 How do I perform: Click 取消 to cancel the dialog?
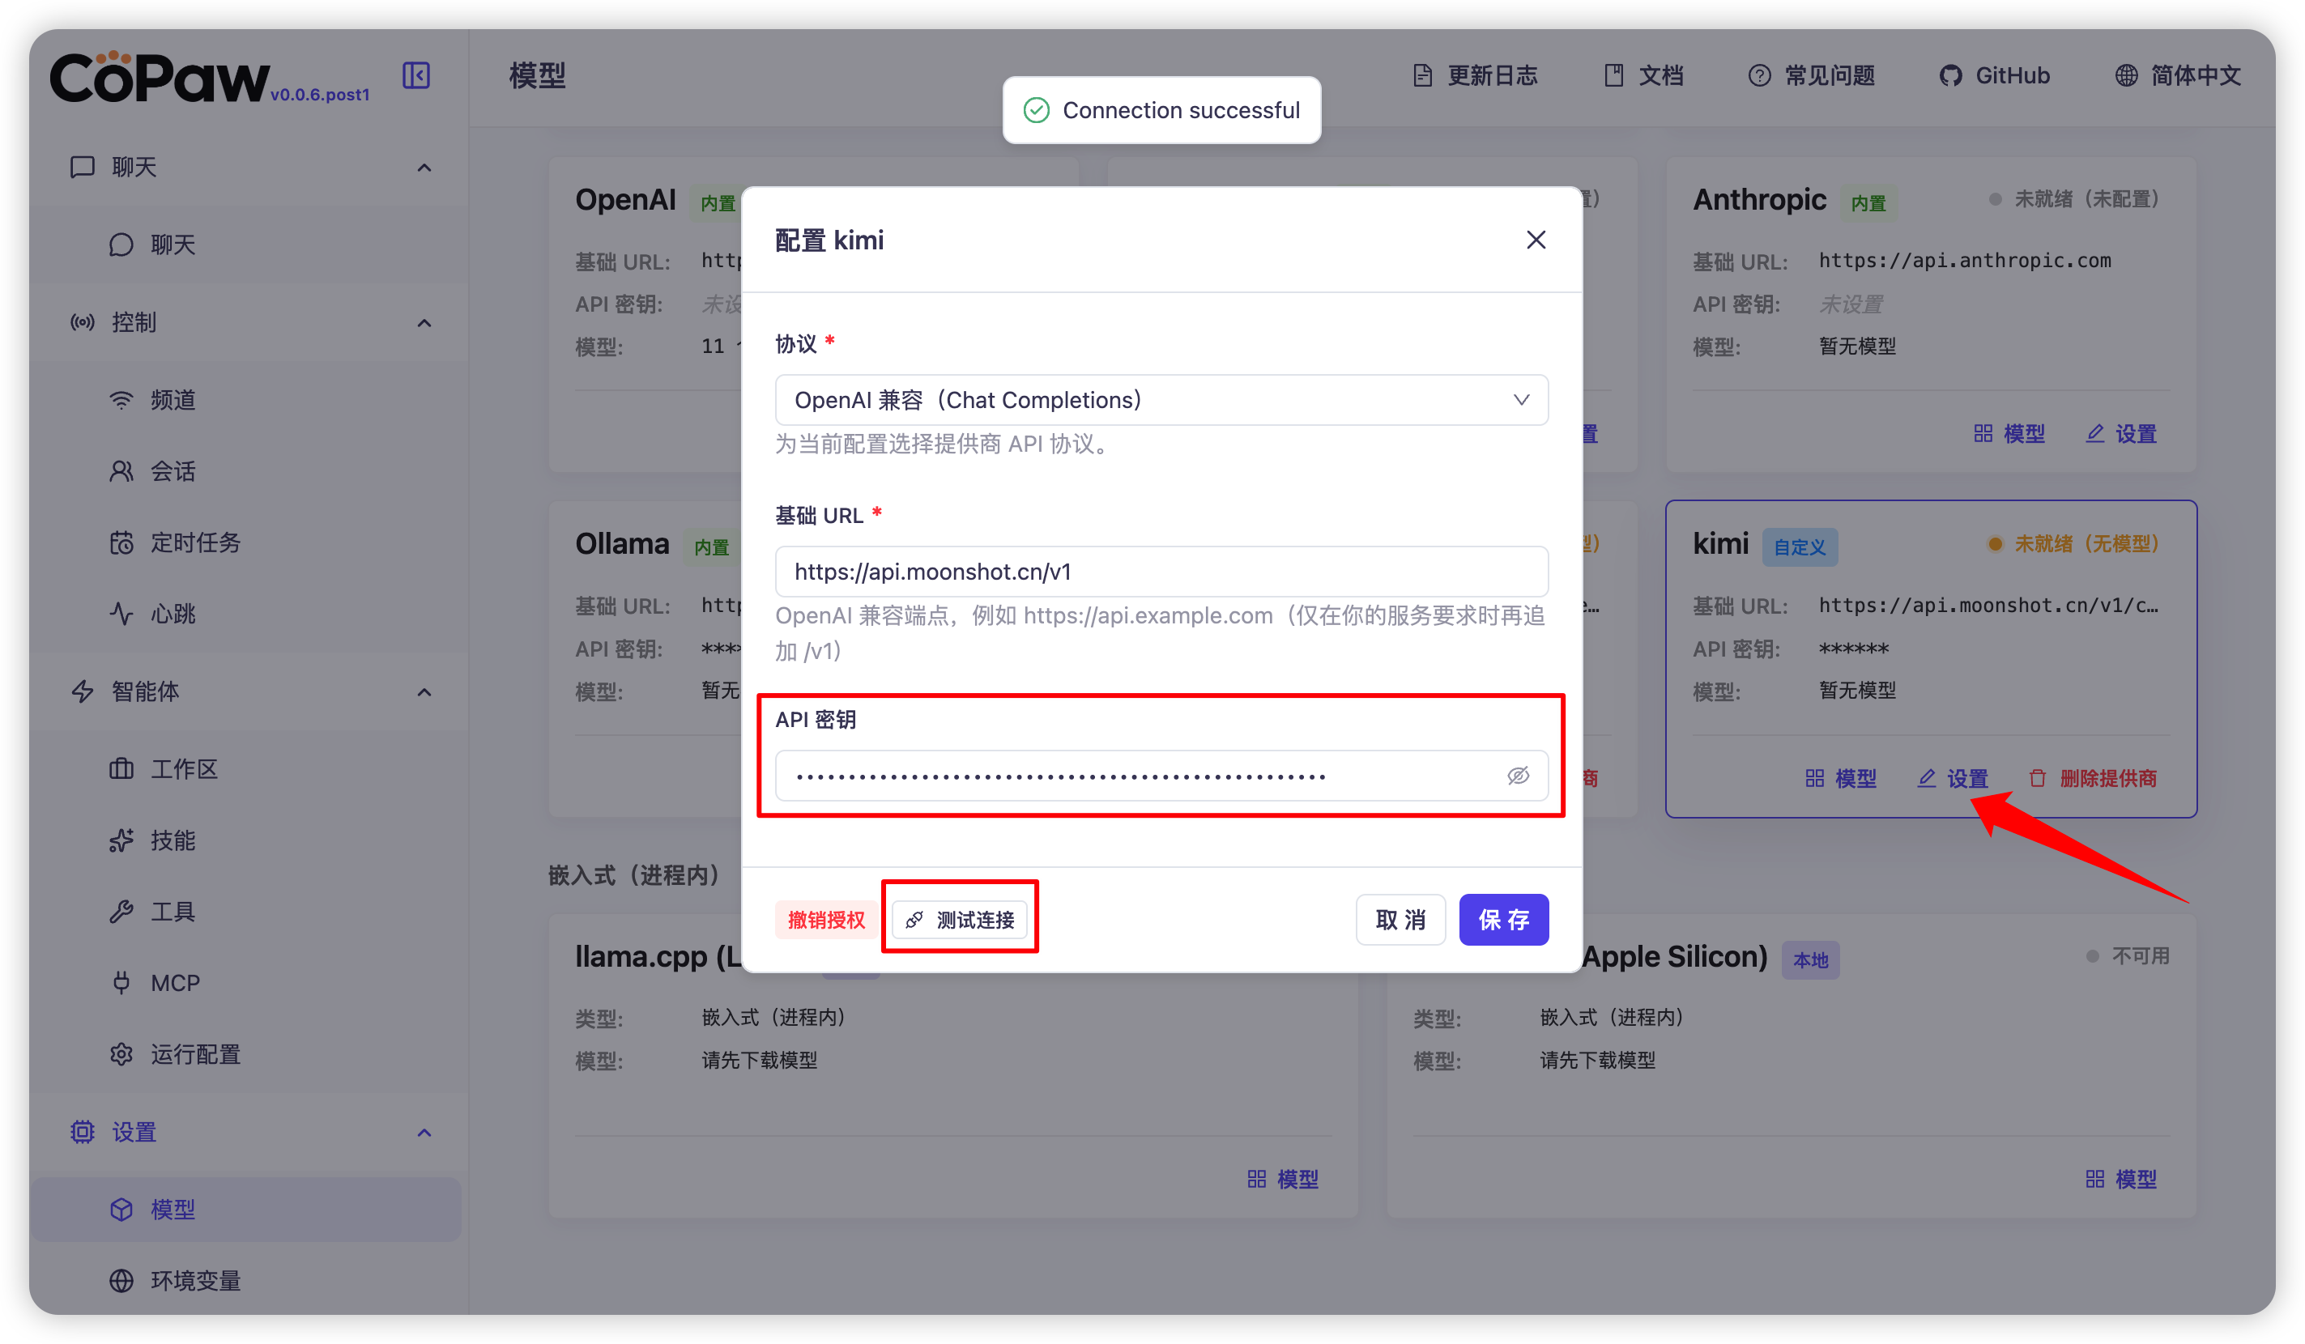click(x=1400, y=919)
